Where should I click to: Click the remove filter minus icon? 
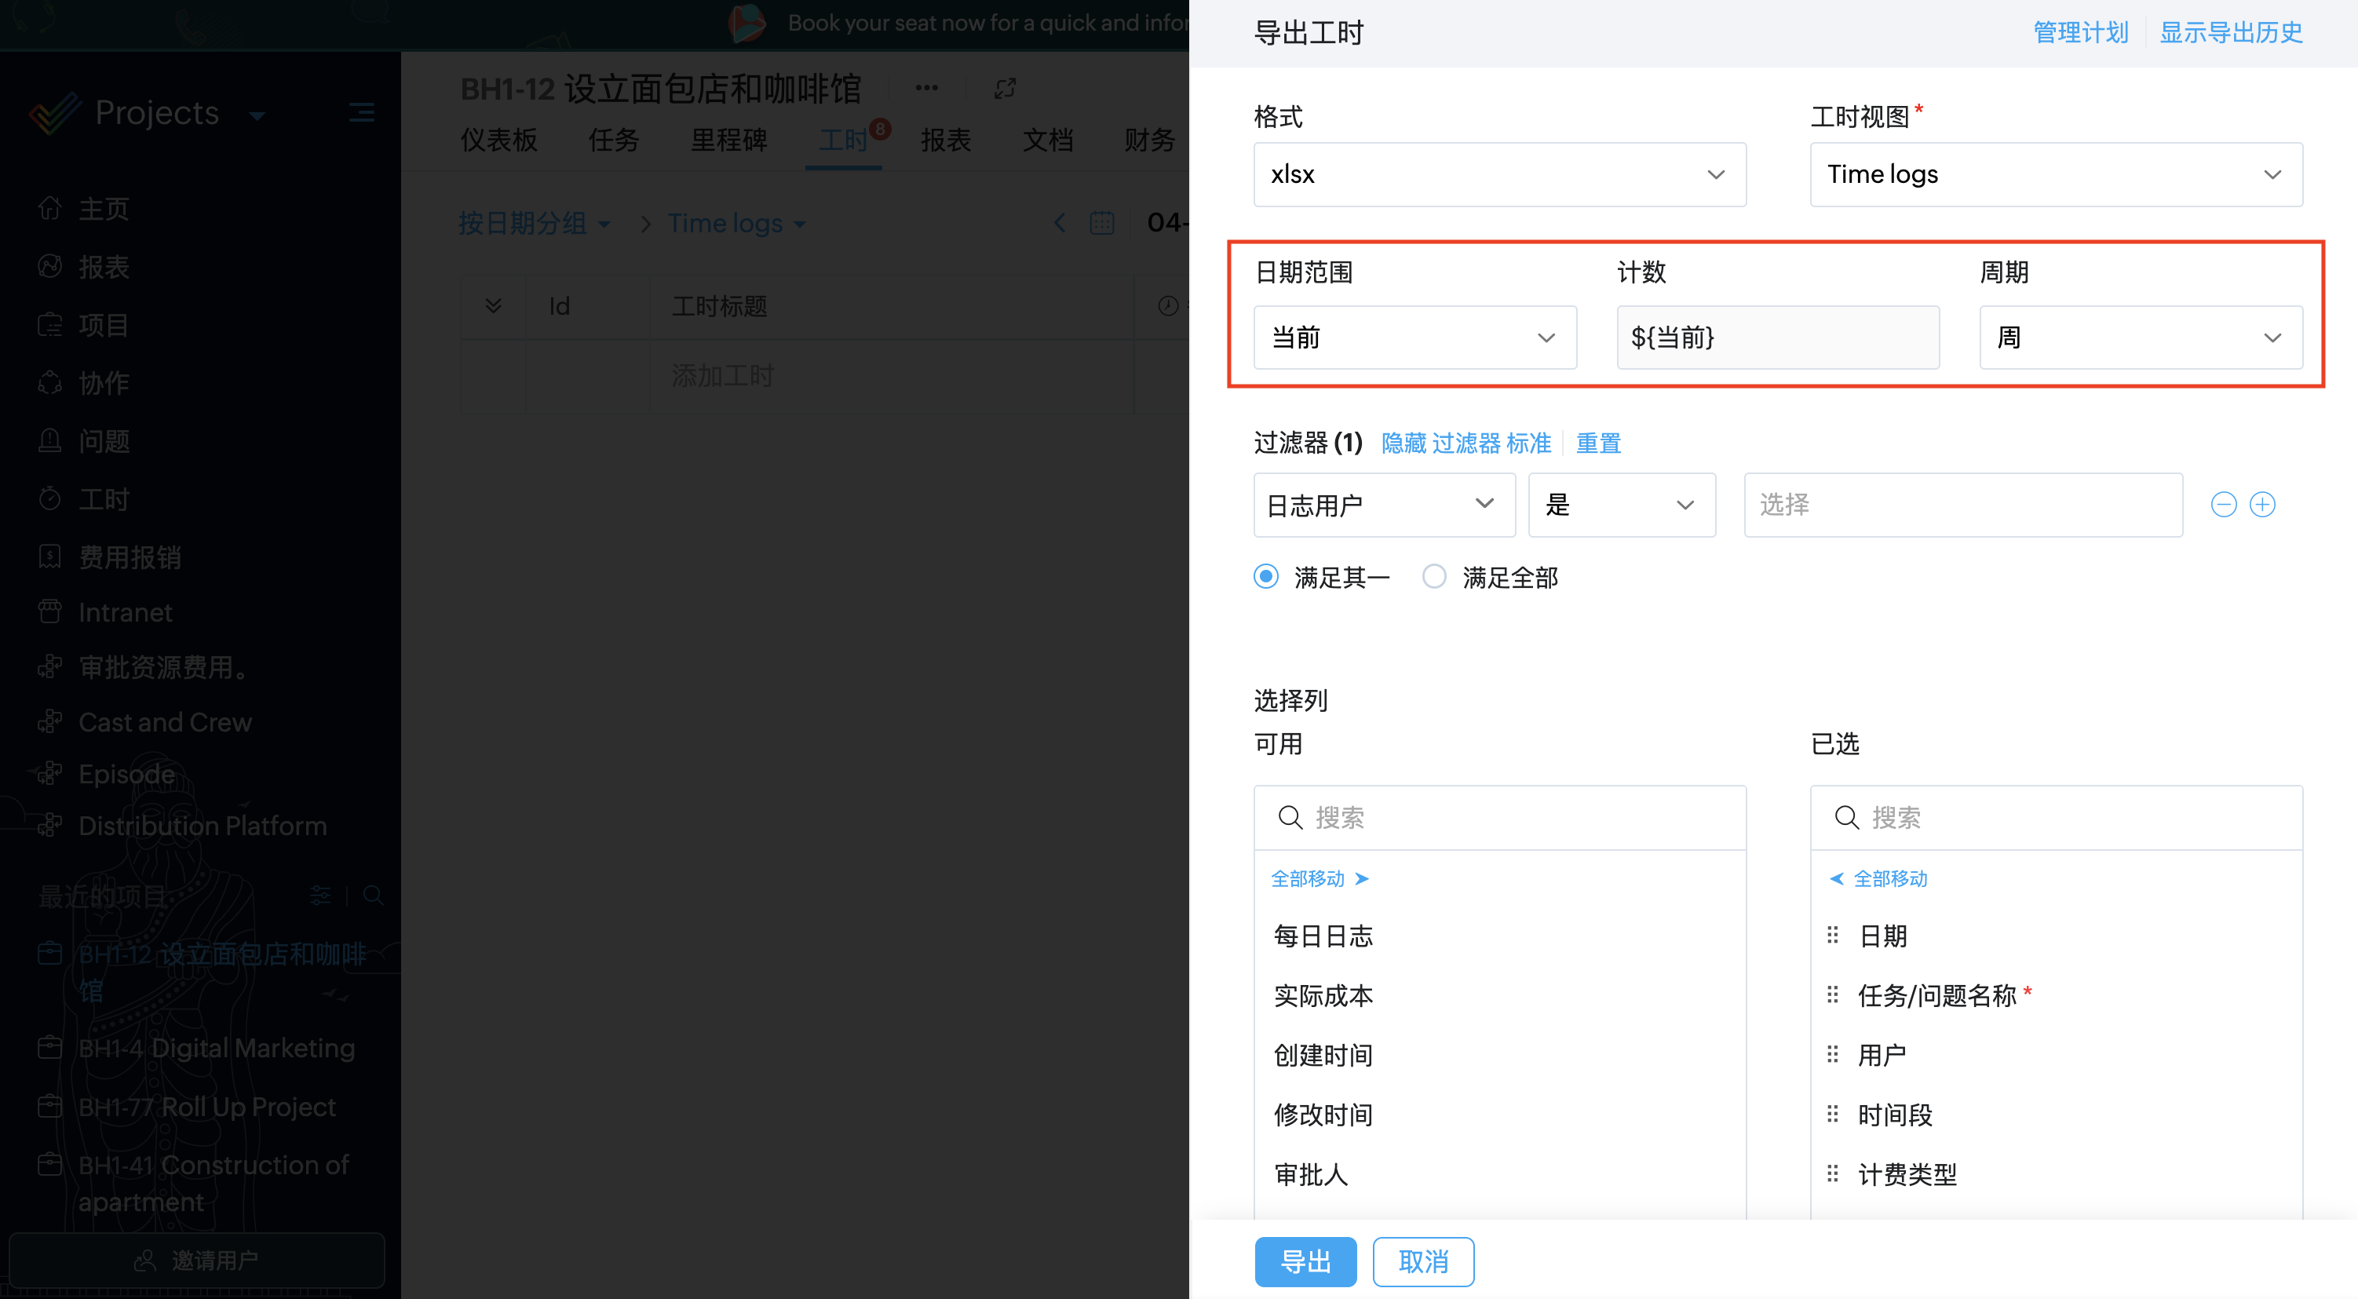point(2224,505)
